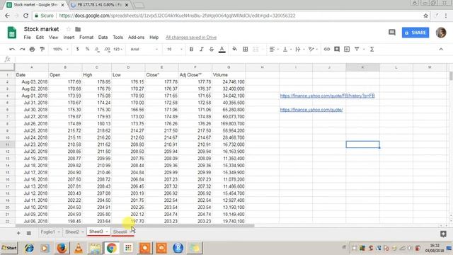Decrease decimal places
The image size is (453, 255).
click(x=97, y=50)
